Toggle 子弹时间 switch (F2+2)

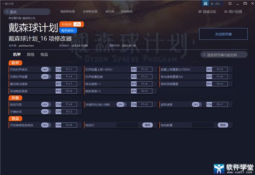click(x=46, y=111)
